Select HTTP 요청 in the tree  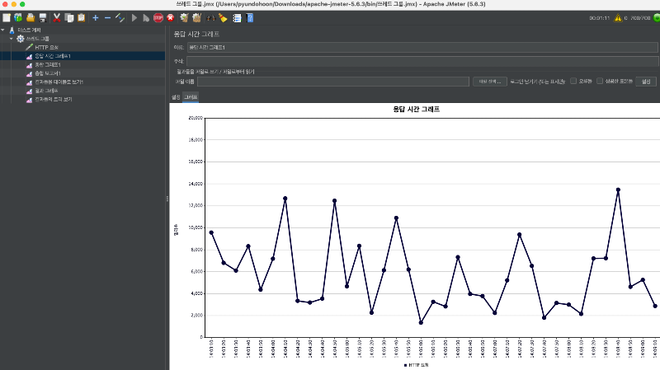pos(46,47)
